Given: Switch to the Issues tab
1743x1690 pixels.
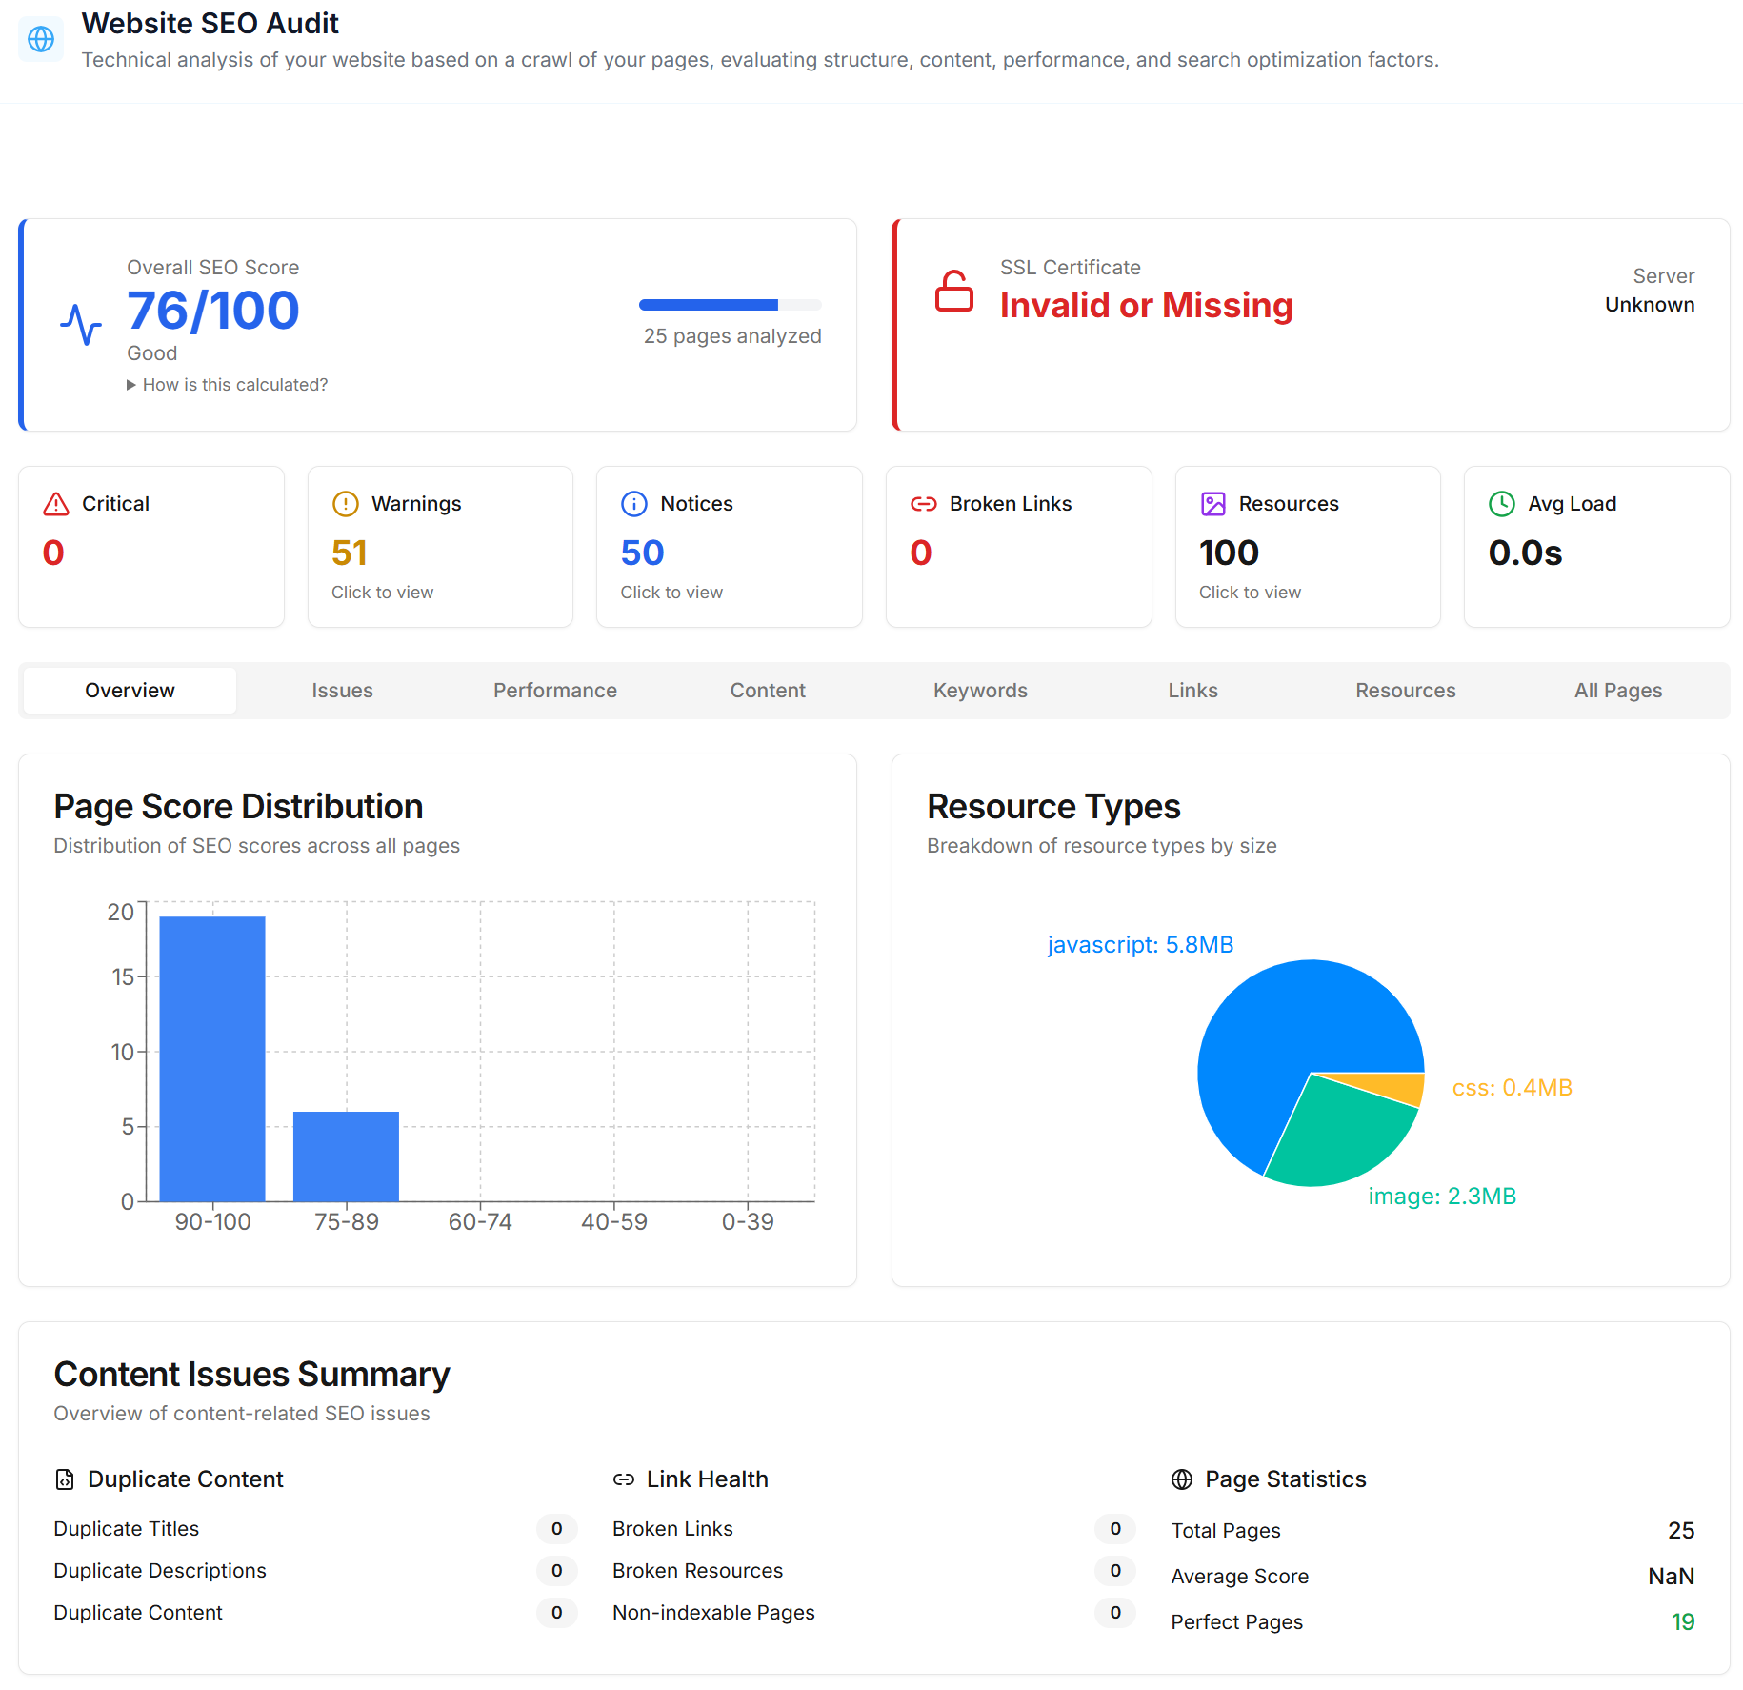Looking at the screenshot, I should click(x=342, y=690).
